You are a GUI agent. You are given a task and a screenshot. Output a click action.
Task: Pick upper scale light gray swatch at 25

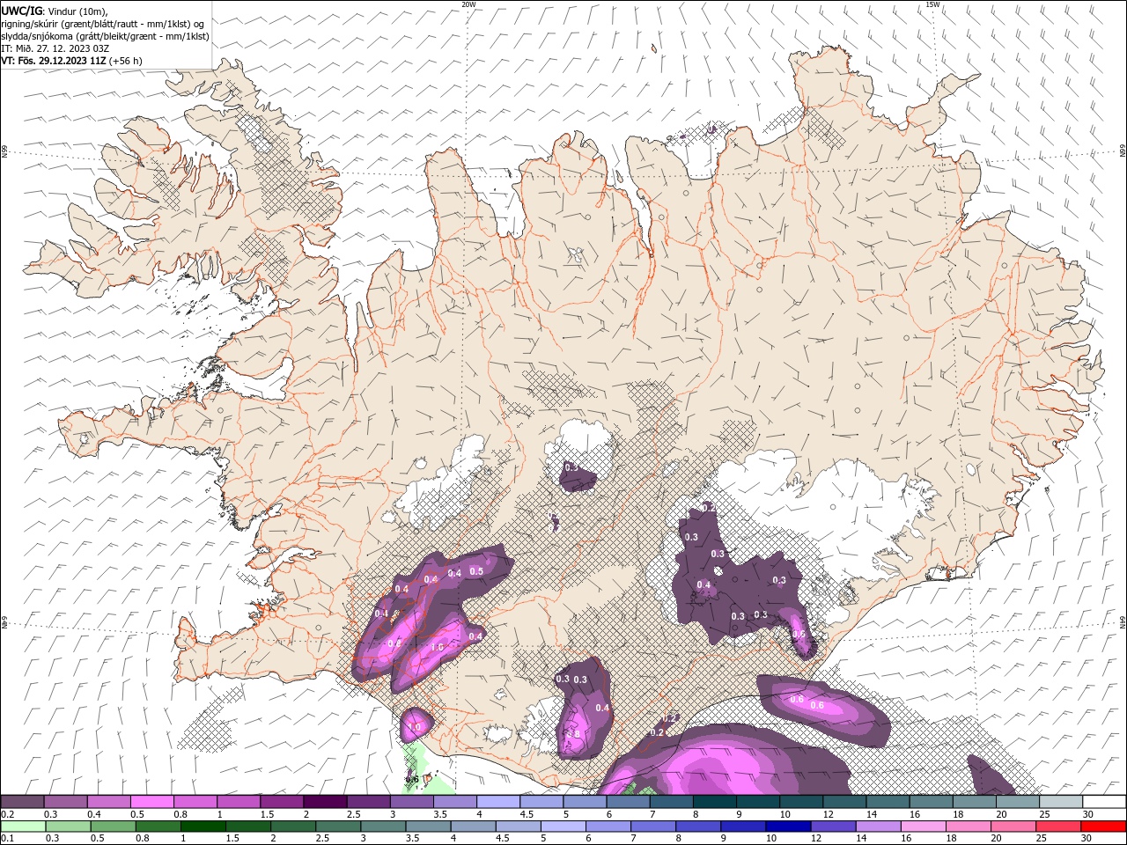tap(1059, 802)
